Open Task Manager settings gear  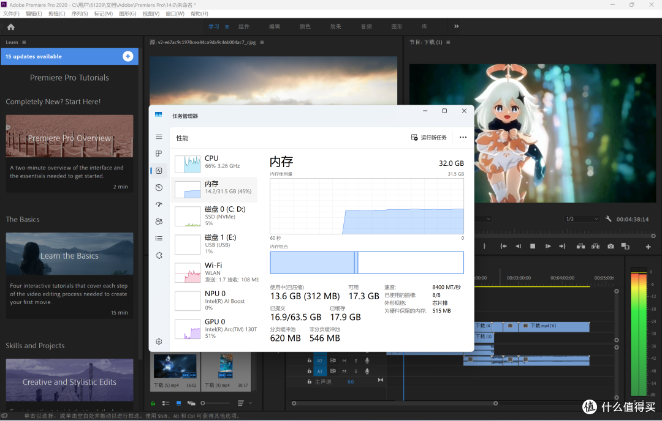click(x=159, y=341)
